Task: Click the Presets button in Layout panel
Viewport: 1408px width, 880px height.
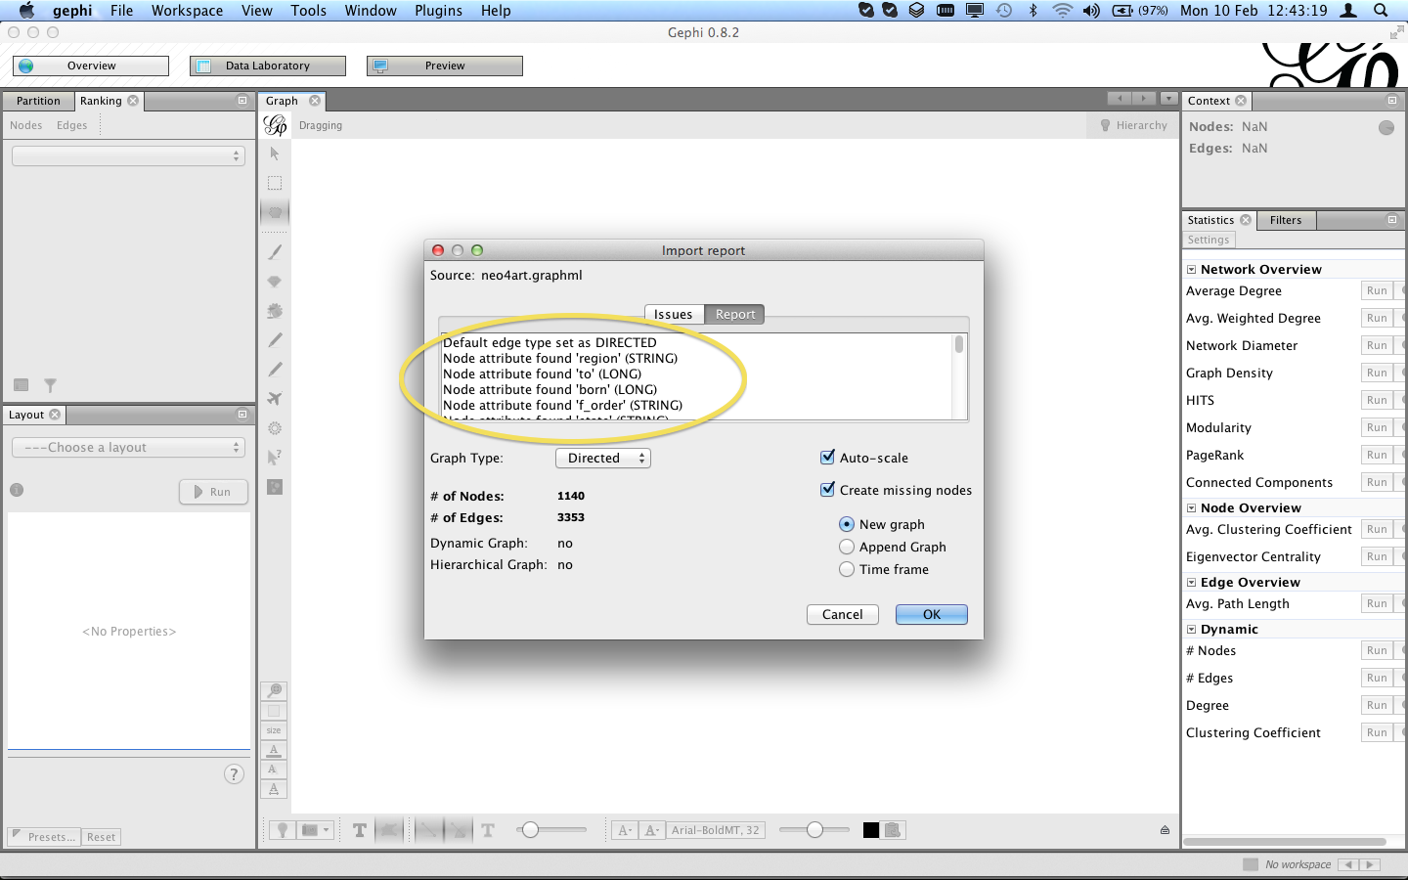Action: pos(42,837)
